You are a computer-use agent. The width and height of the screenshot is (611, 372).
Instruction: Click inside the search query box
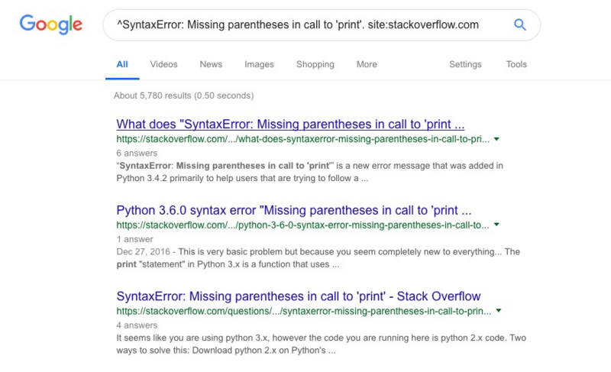point(305,25)
